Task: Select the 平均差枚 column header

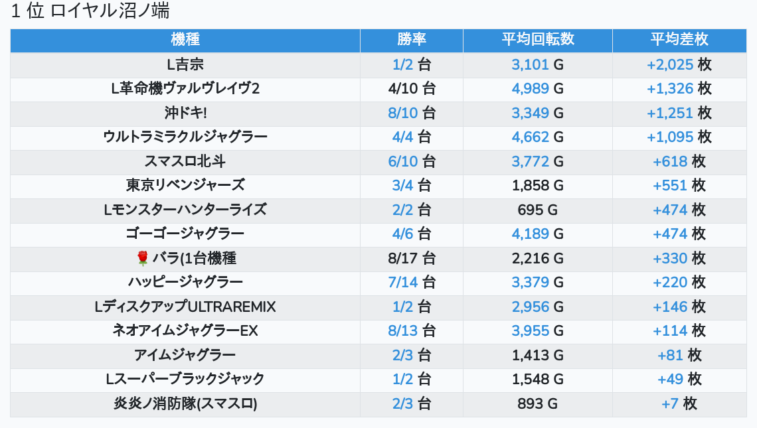Action: pos(679,39)
